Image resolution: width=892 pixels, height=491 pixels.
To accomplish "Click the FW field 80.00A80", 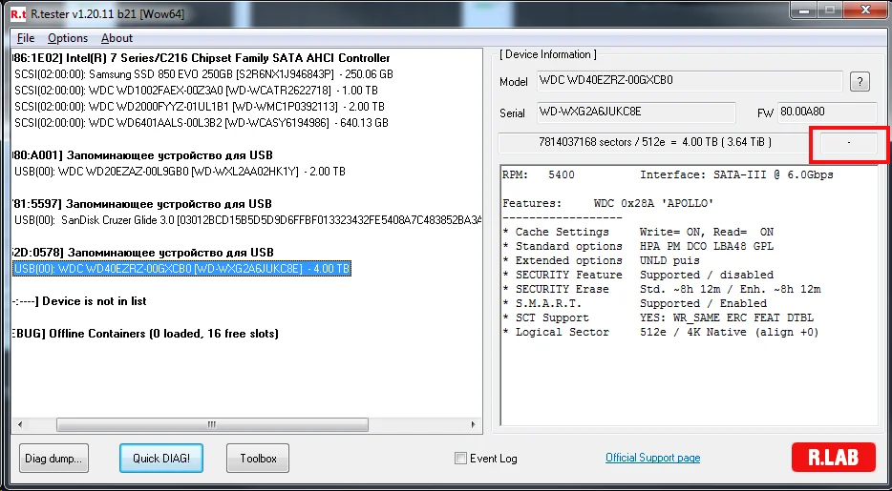I will pos(826,113).
